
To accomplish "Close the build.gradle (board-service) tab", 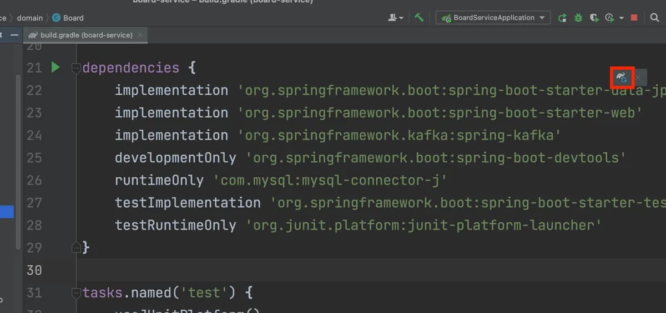I will (x=140, y=35).
